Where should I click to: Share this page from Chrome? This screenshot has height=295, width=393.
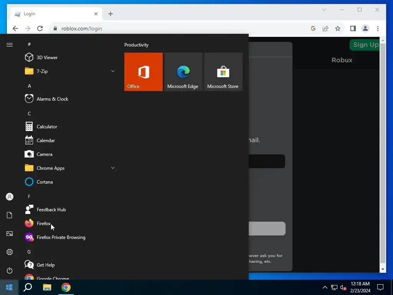[325, 28]
